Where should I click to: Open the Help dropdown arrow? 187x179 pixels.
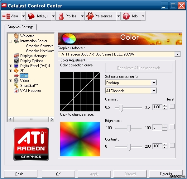tap(143, 16)
